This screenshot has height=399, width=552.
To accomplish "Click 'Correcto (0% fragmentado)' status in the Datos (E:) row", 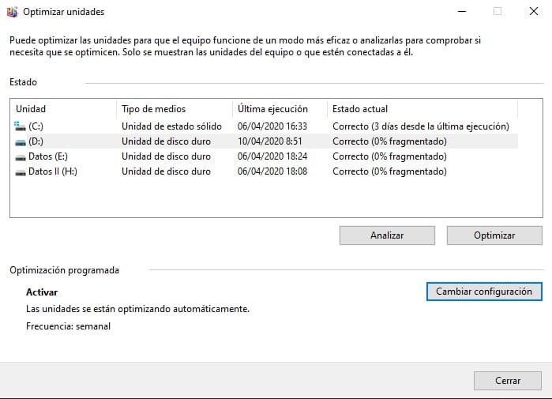I will click(x=389, y=156).
